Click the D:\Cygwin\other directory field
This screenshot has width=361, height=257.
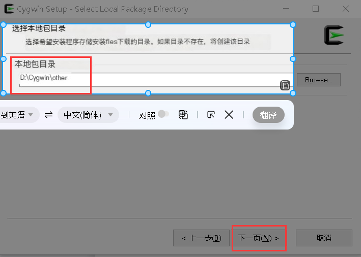click(x=156, y=79)
